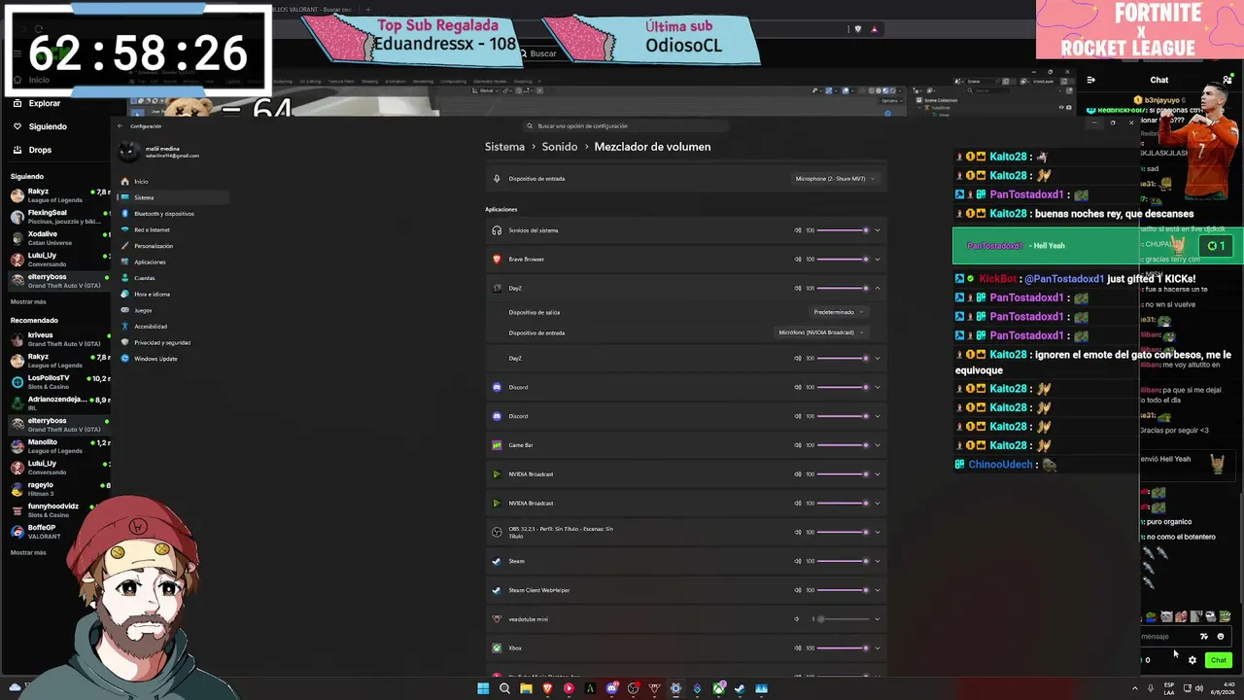Go back in the Configuración window

121,126
